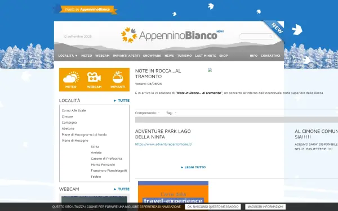The image size is (338, 211).
Task: Select Casone di Profecchia locality
Action: pos(106,159)
